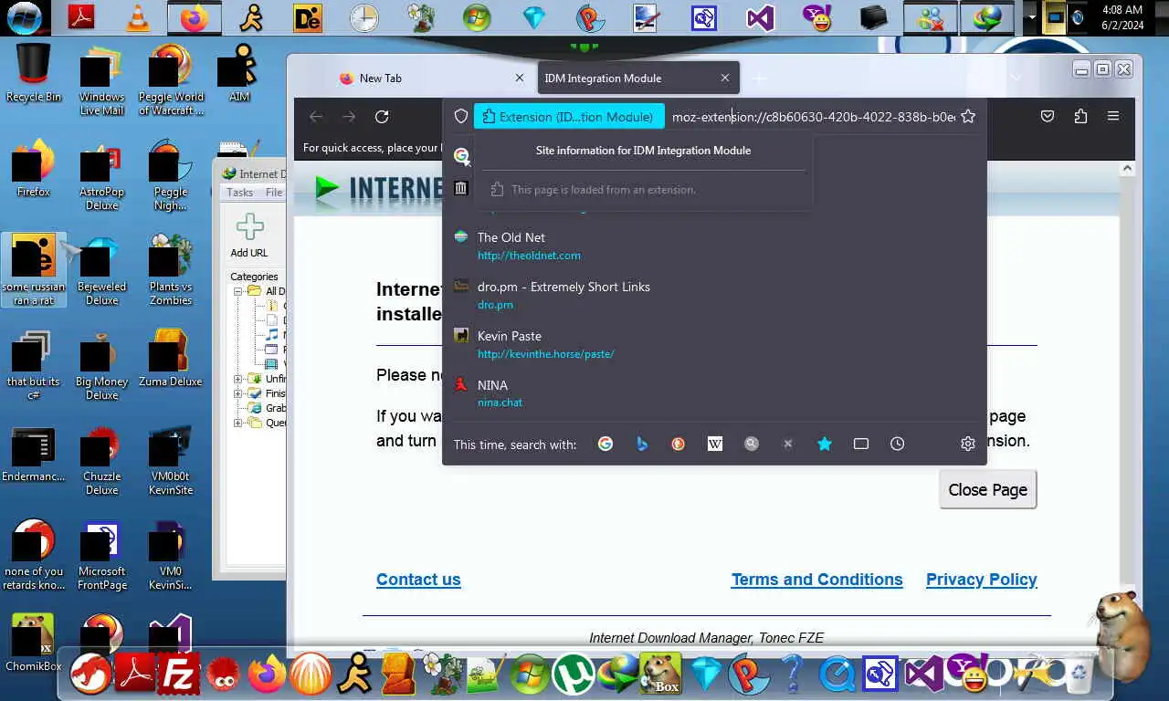Open Plants vs Zombies desktop shortcut
This screenshot has height=701, width=1169.
coord(171,269)
